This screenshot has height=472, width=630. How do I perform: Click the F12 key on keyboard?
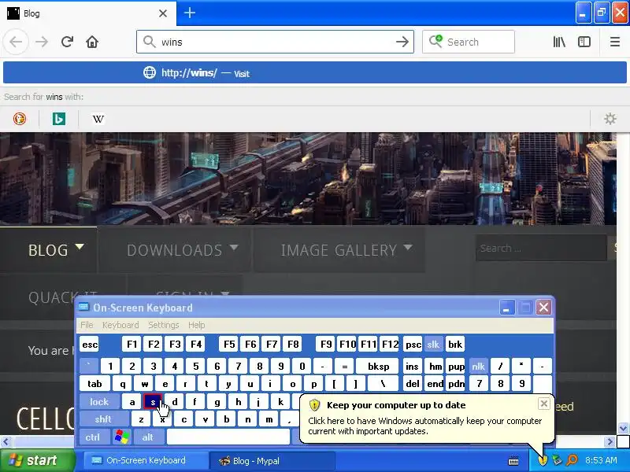pyautogui.click(x=390, y=345)
